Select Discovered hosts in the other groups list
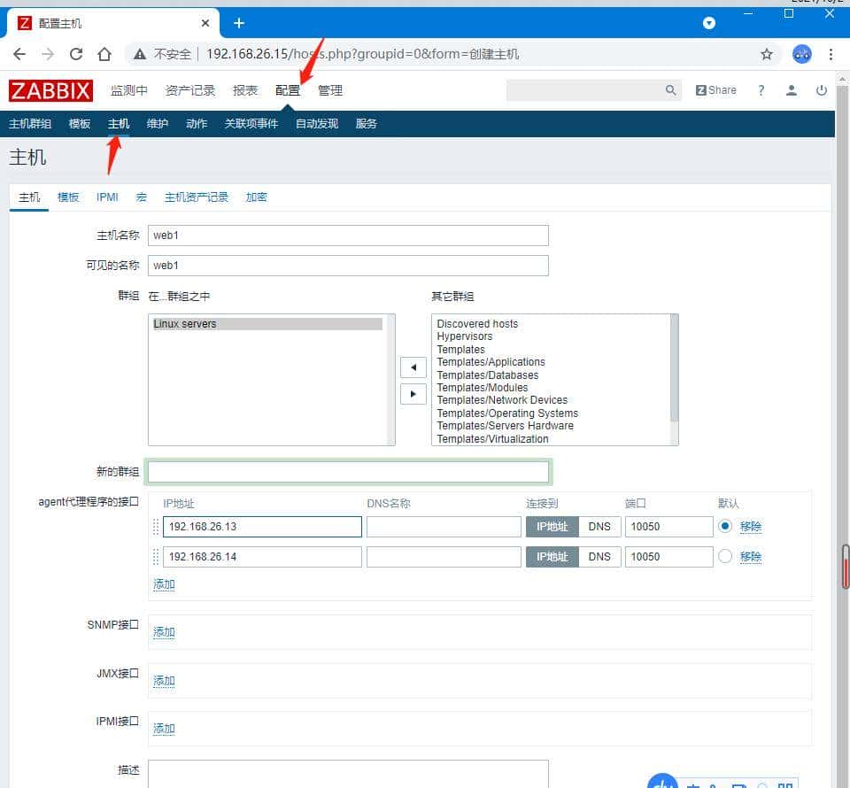850x788 pixels. point(475,323)
